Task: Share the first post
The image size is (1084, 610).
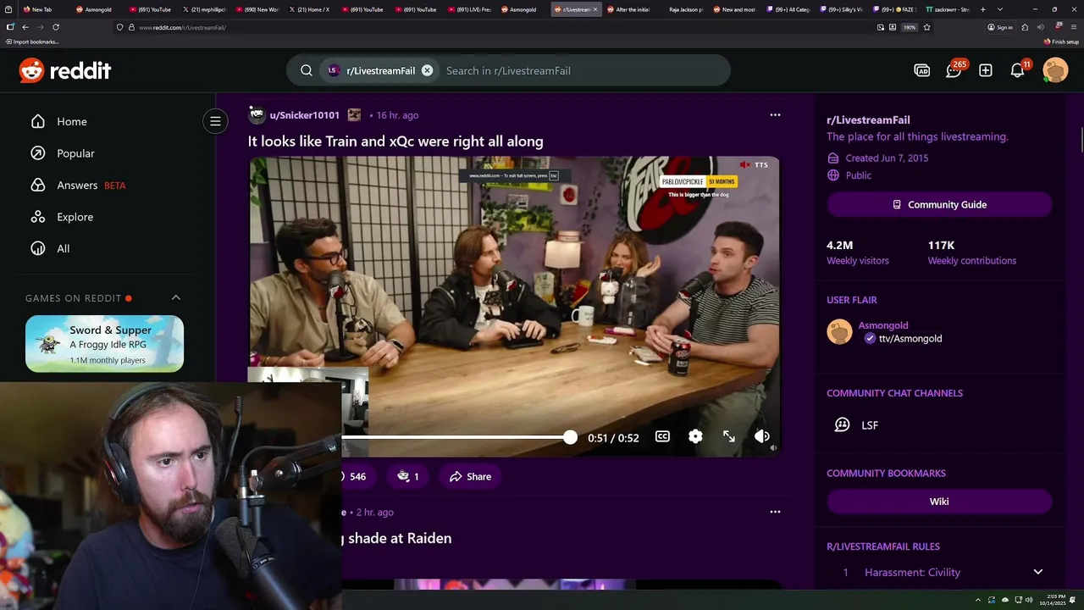Action: tap(470, 476)
